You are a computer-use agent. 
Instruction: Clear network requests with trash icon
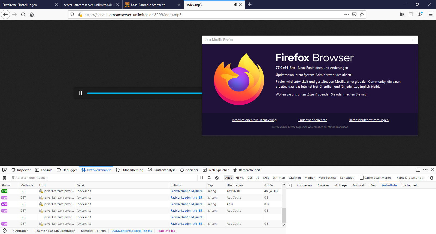tap(4, 178)
